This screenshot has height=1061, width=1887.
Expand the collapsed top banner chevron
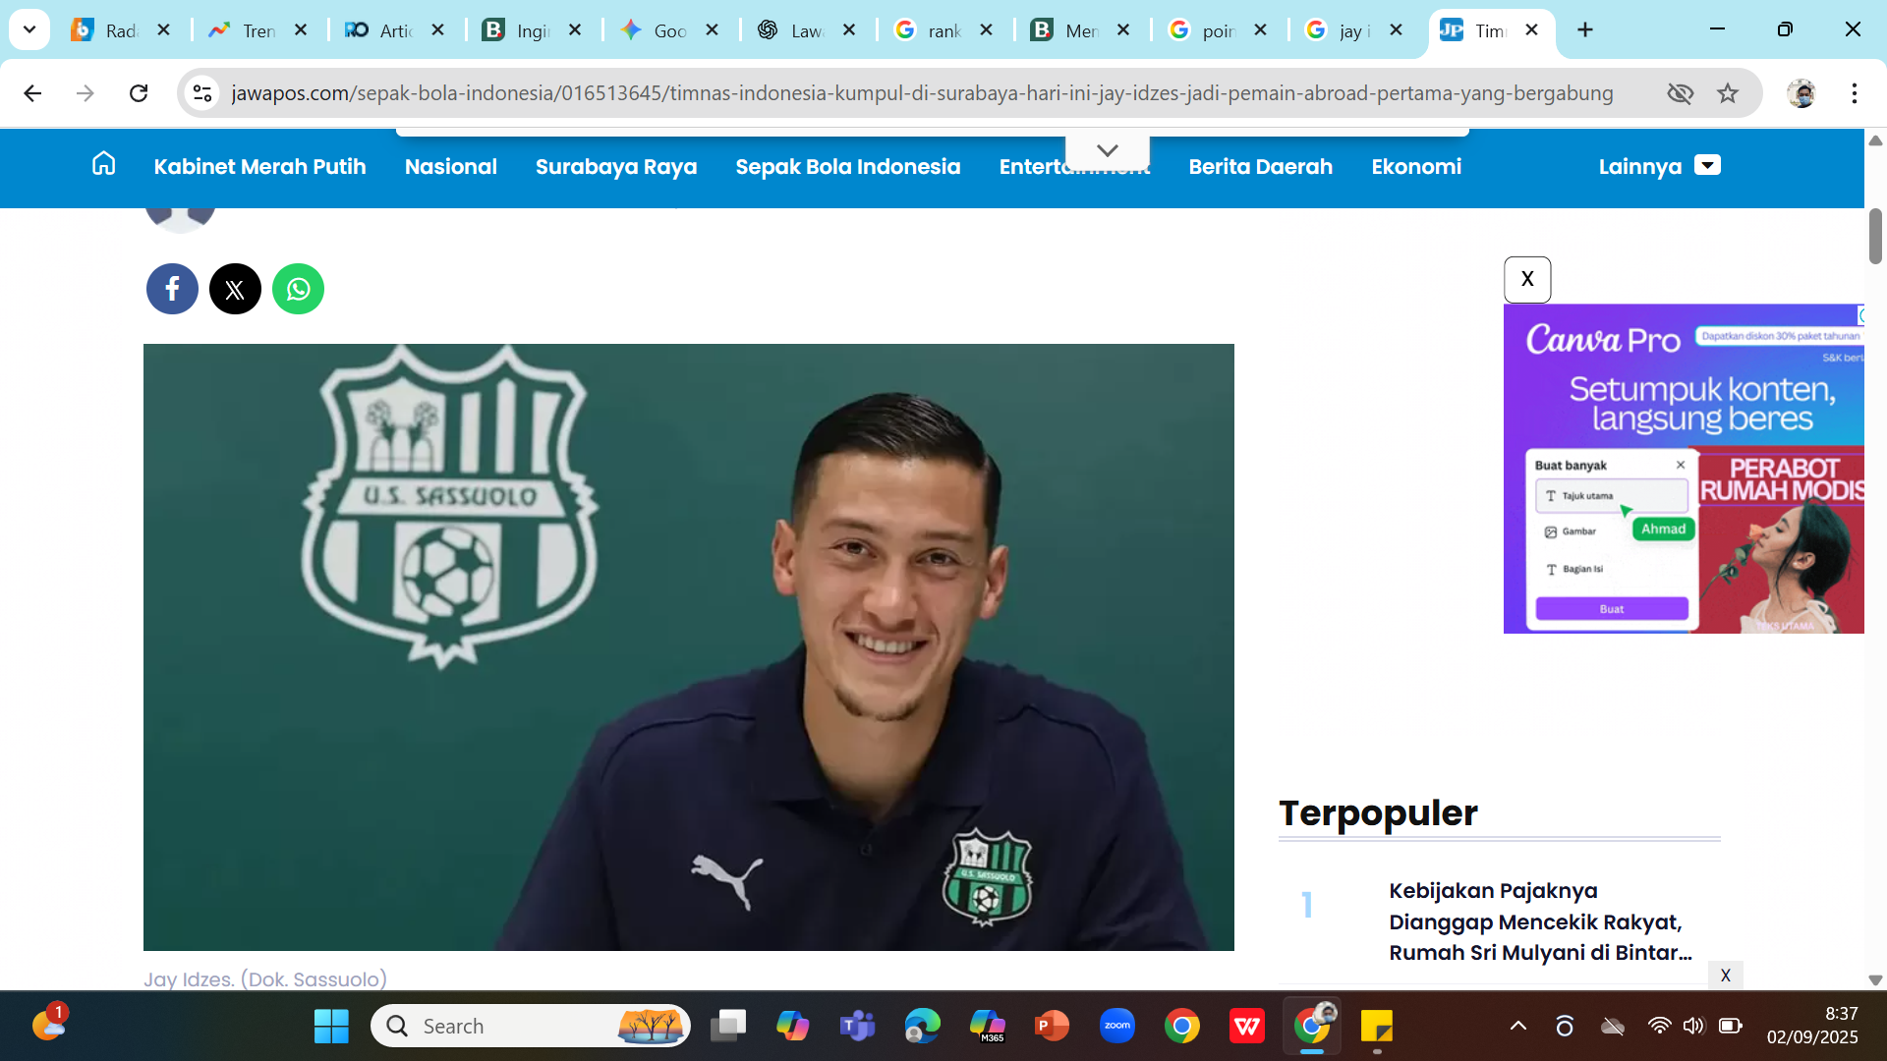tap(1108, 150)
